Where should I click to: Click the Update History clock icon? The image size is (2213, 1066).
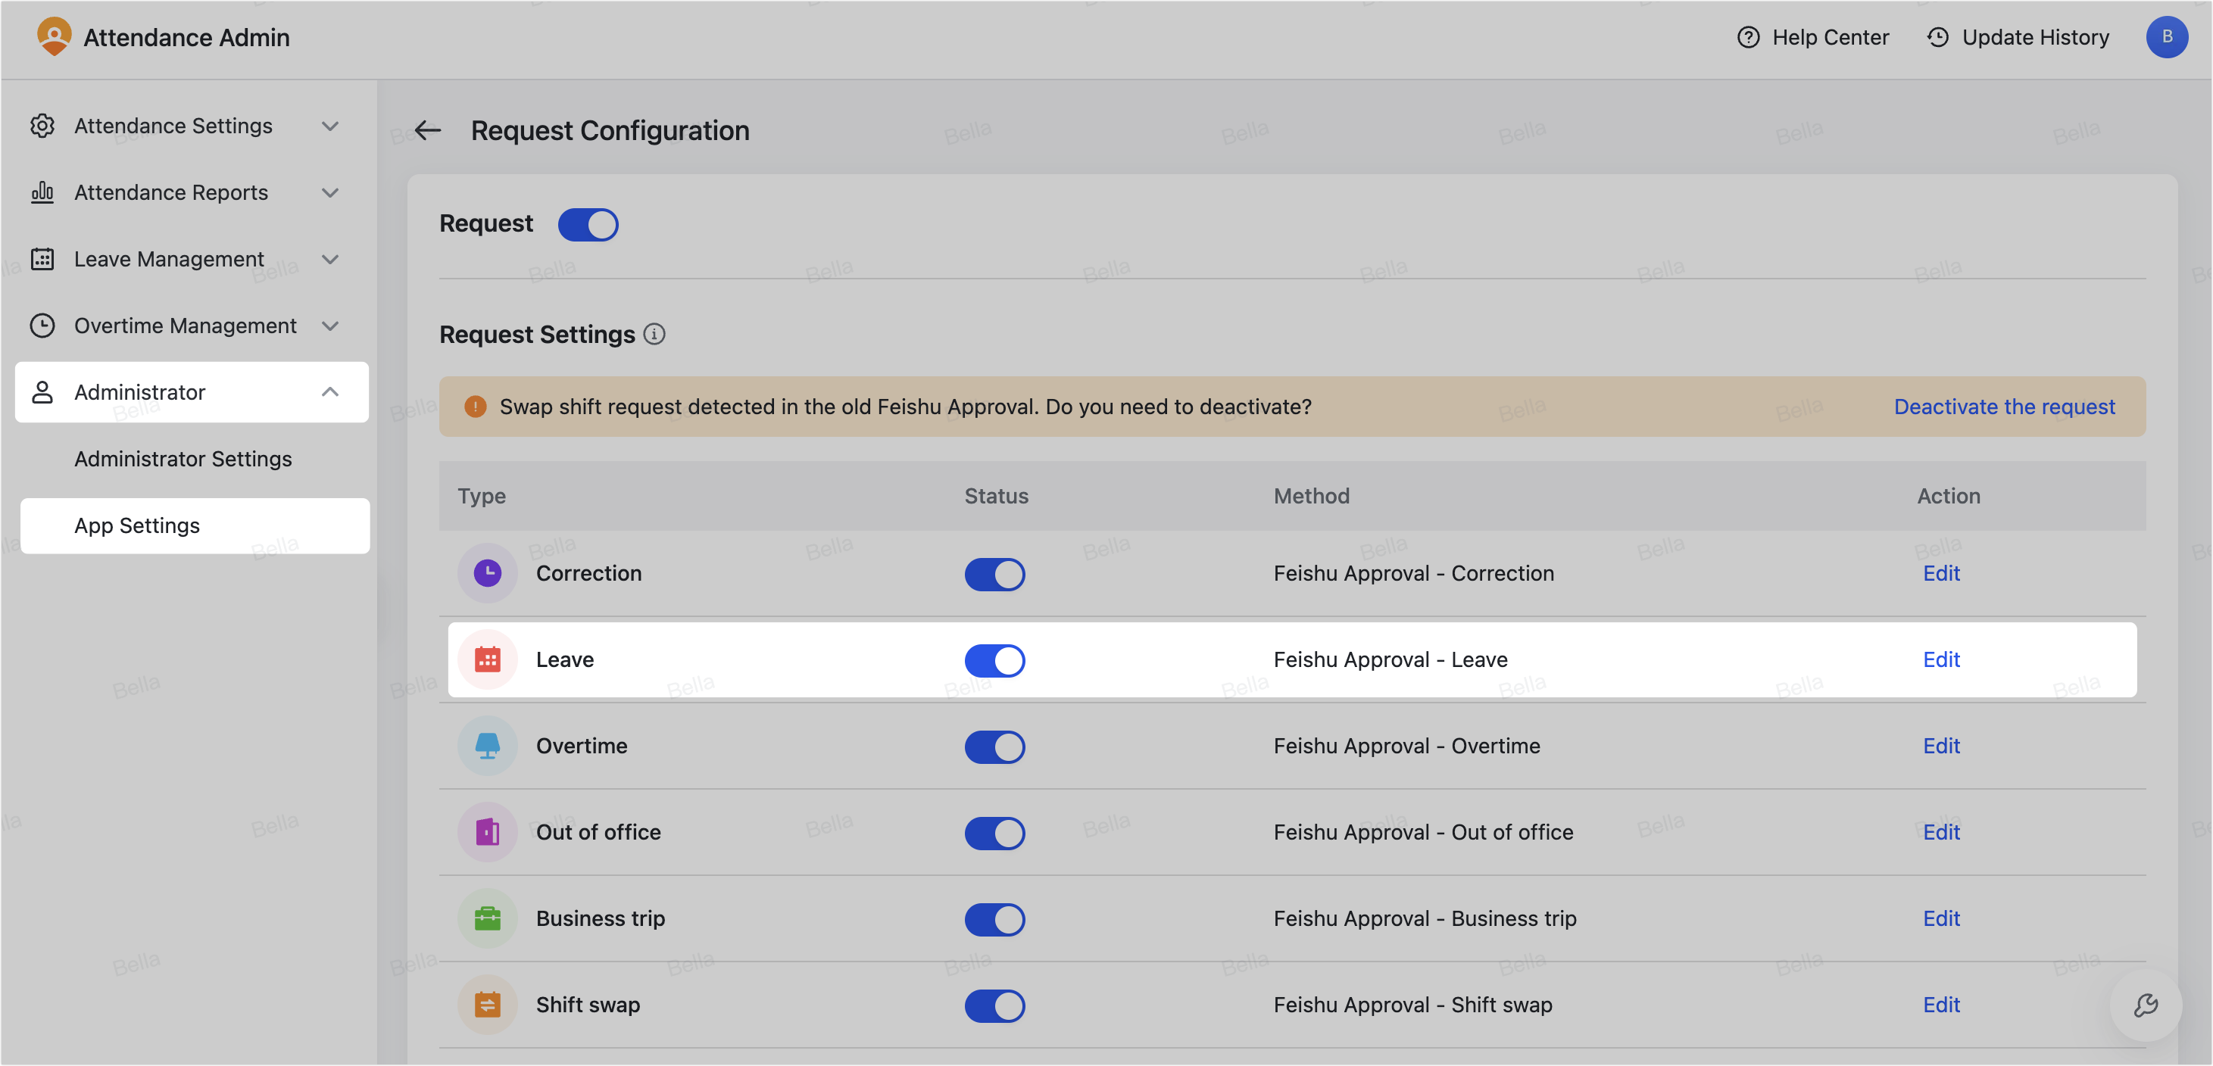coord(1937,38)
